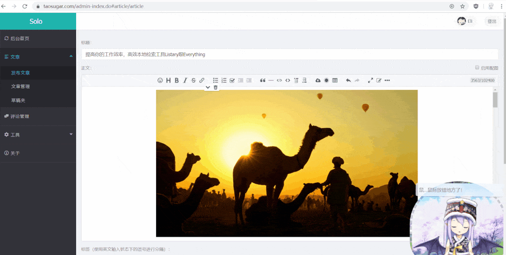Open the more options ellipsis in toolbar

pyautogui.click(x=387, y=81)
